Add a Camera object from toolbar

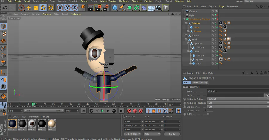pyautogui.click(x=158, y=8)
